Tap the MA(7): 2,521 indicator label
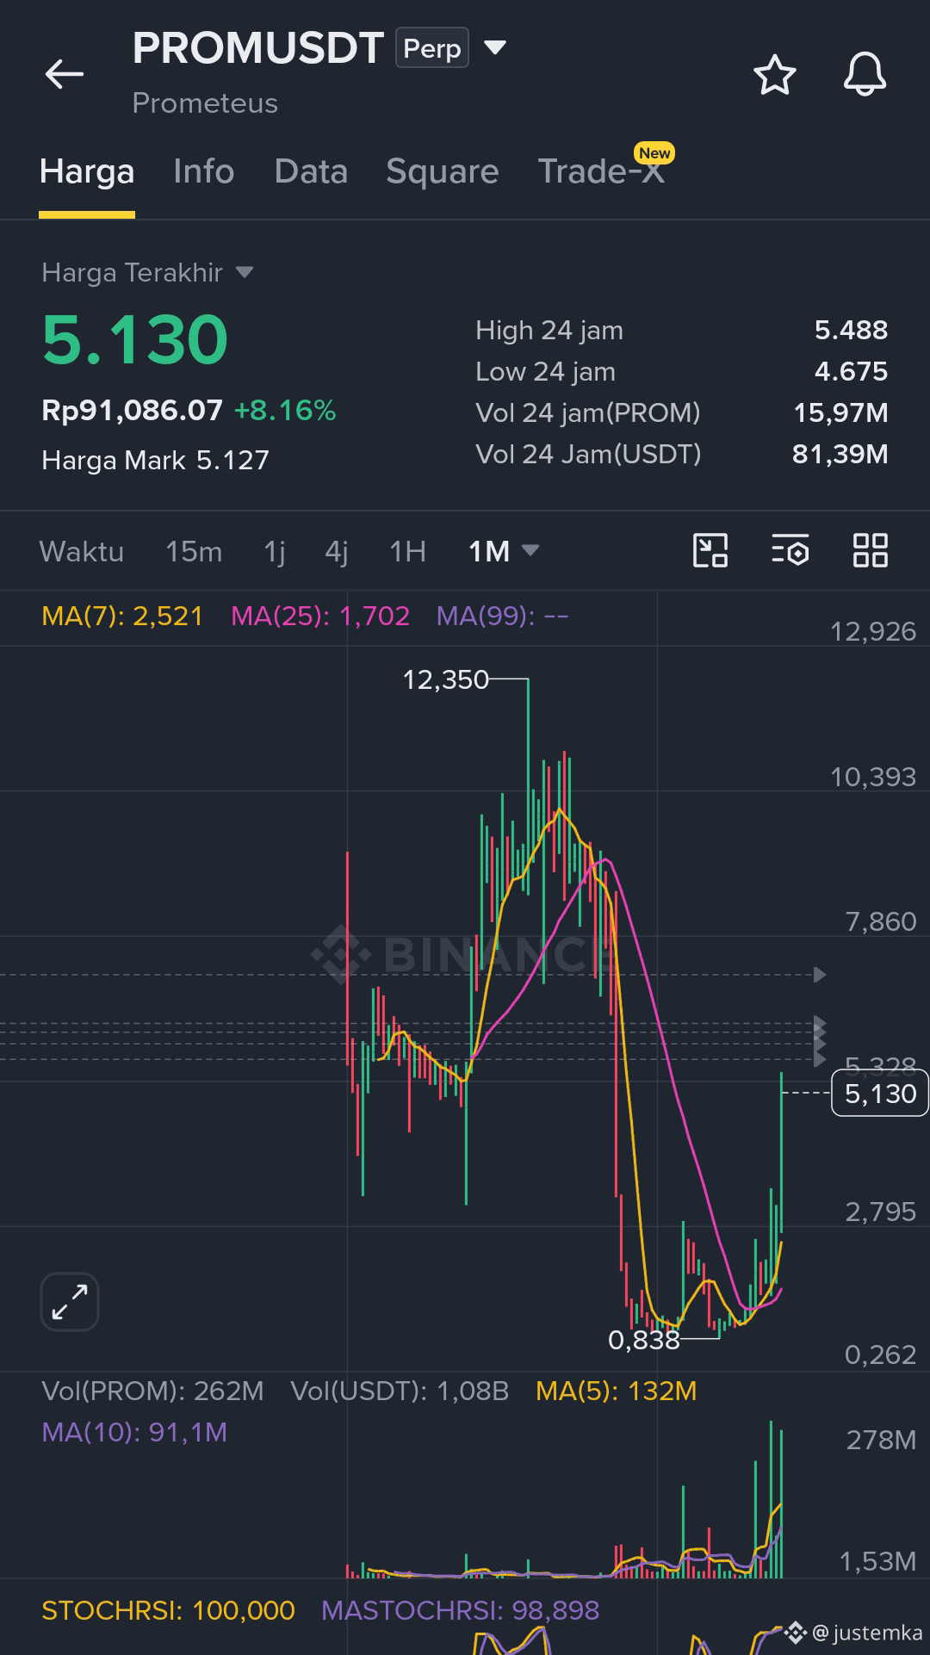The image size is (930, 1655). [x=122, y=616]
